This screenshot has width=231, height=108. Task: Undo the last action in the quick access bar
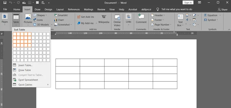coord(11,3)
